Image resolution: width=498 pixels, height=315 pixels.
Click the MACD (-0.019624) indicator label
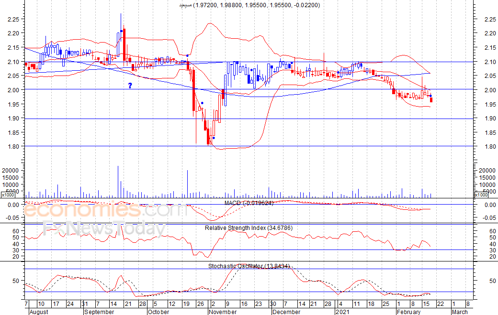point(249,203)
